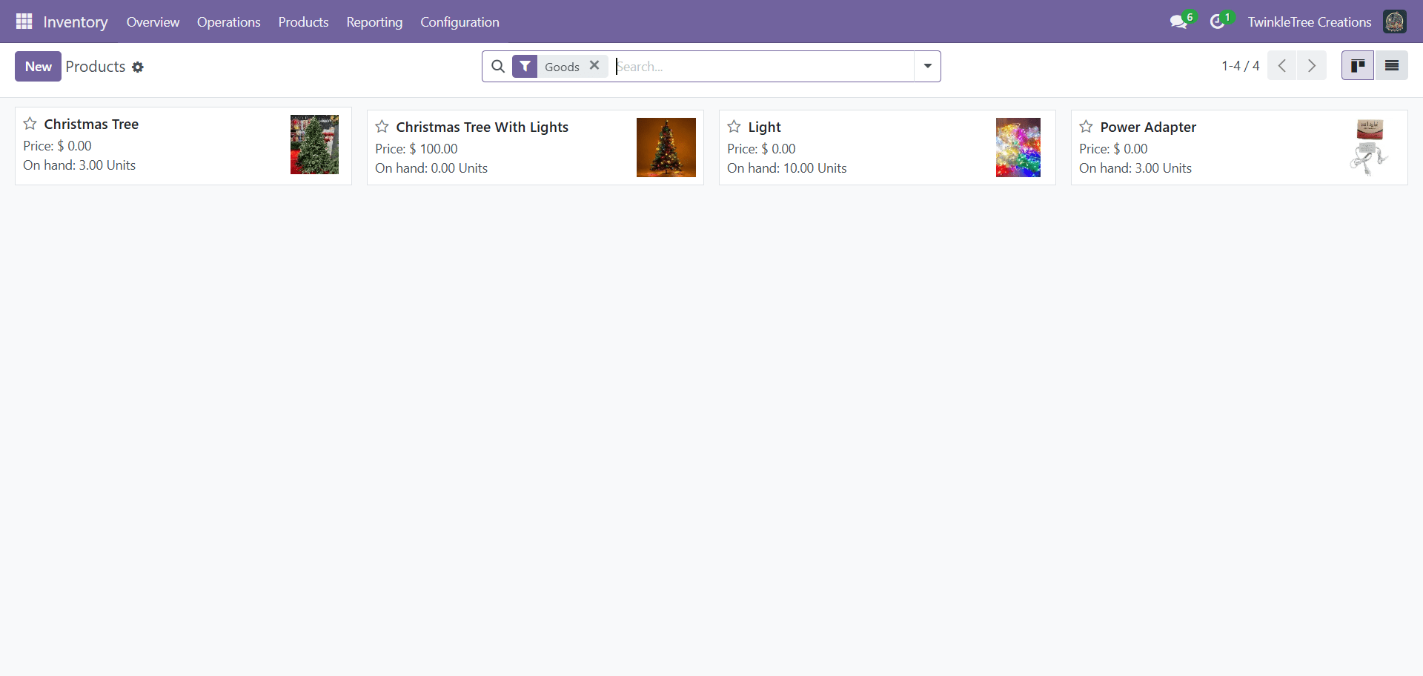This screenshot has height=676, width=1423.
Task: Favorite the Power Adapter star
Action: [x=1087, y=127]
